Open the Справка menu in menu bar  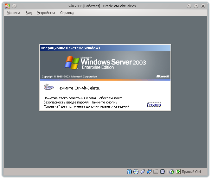(x=67, y=13)
